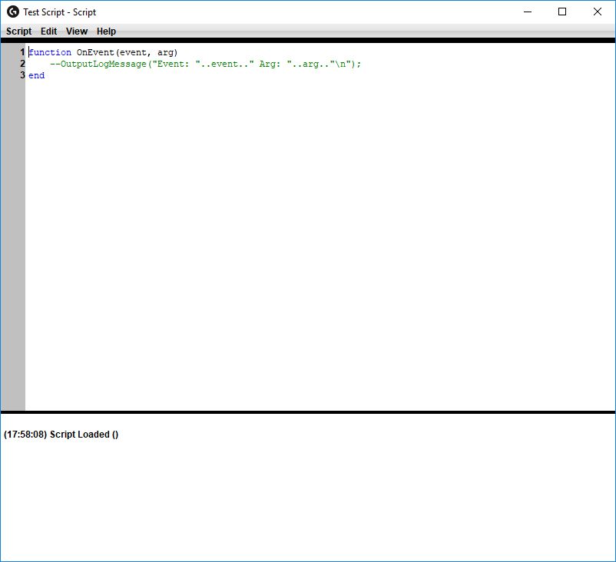This screenshot has width=616, height=562.
Task: Place cursor on 'OnEvent' function name
Action: coord(95,52)
